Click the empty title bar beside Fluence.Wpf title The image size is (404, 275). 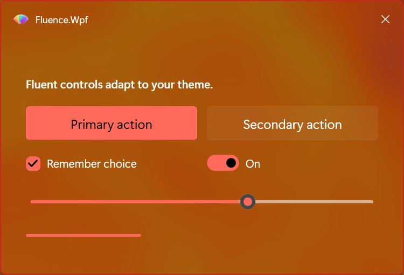(232, 19)
